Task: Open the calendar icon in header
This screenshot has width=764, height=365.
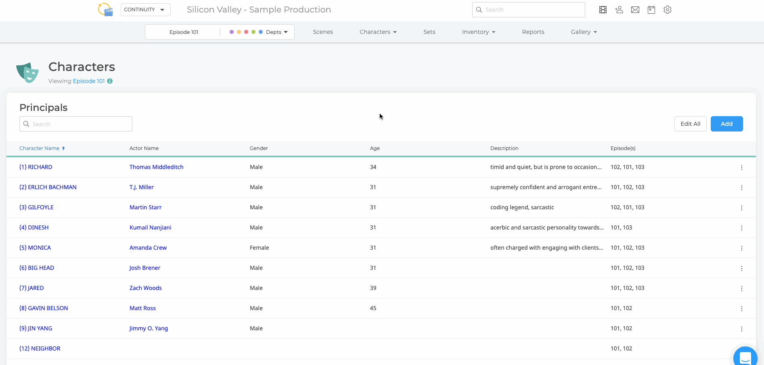Action: coord(651,10)
